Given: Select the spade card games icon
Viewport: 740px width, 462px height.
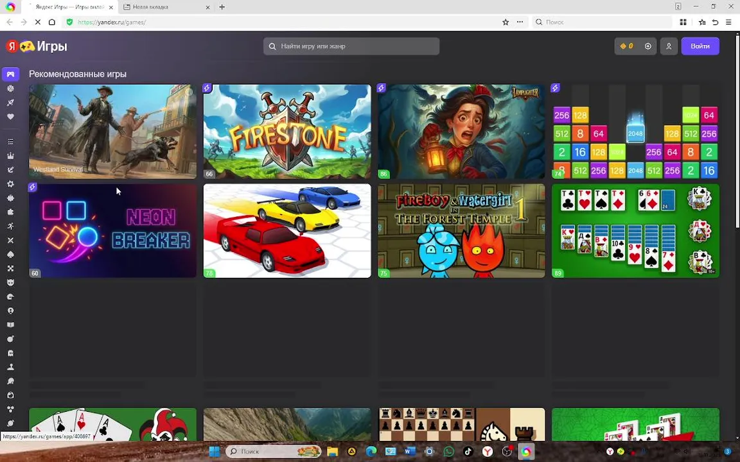Looking at the screenshot, I should (10, 254).
